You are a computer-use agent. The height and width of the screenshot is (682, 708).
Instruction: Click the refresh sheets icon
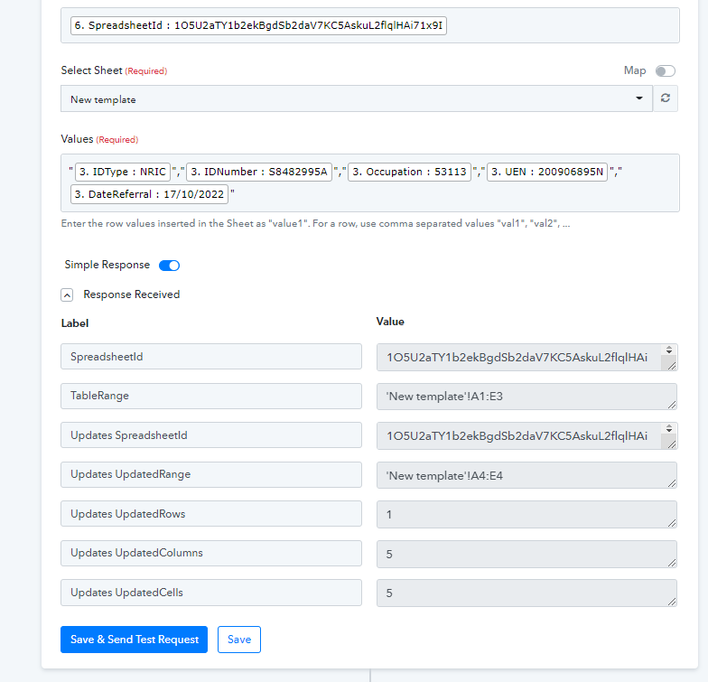coord(666,98)
